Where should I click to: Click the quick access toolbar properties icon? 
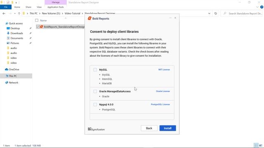(x=8, y=2)
